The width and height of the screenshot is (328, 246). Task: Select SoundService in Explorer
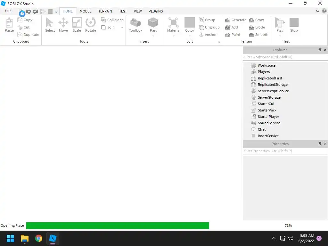[269, 123]
